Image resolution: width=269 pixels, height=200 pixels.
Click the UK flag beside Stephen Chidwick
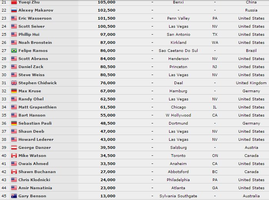click(14, 83)
